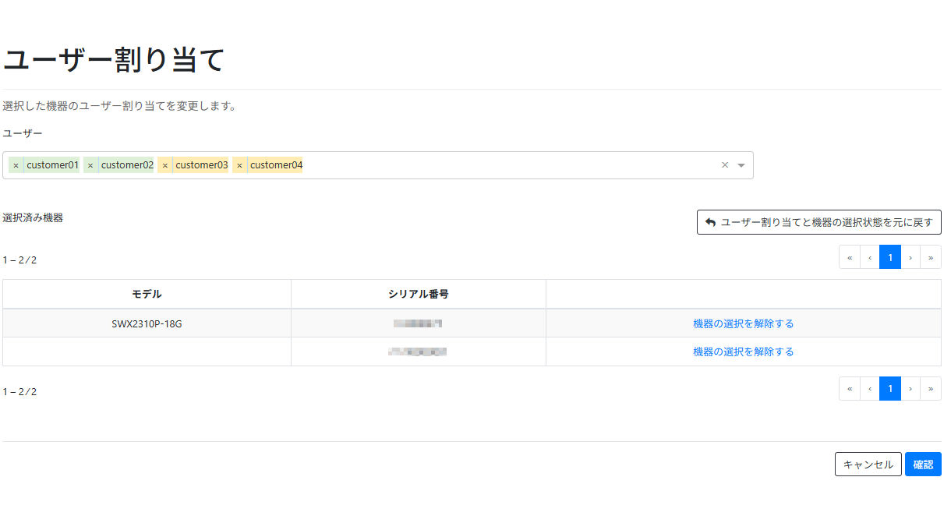The height and width of the screenshot is (530, 951).
Task: Clear all selected users via the × icon
Action: tap(723, 164)
